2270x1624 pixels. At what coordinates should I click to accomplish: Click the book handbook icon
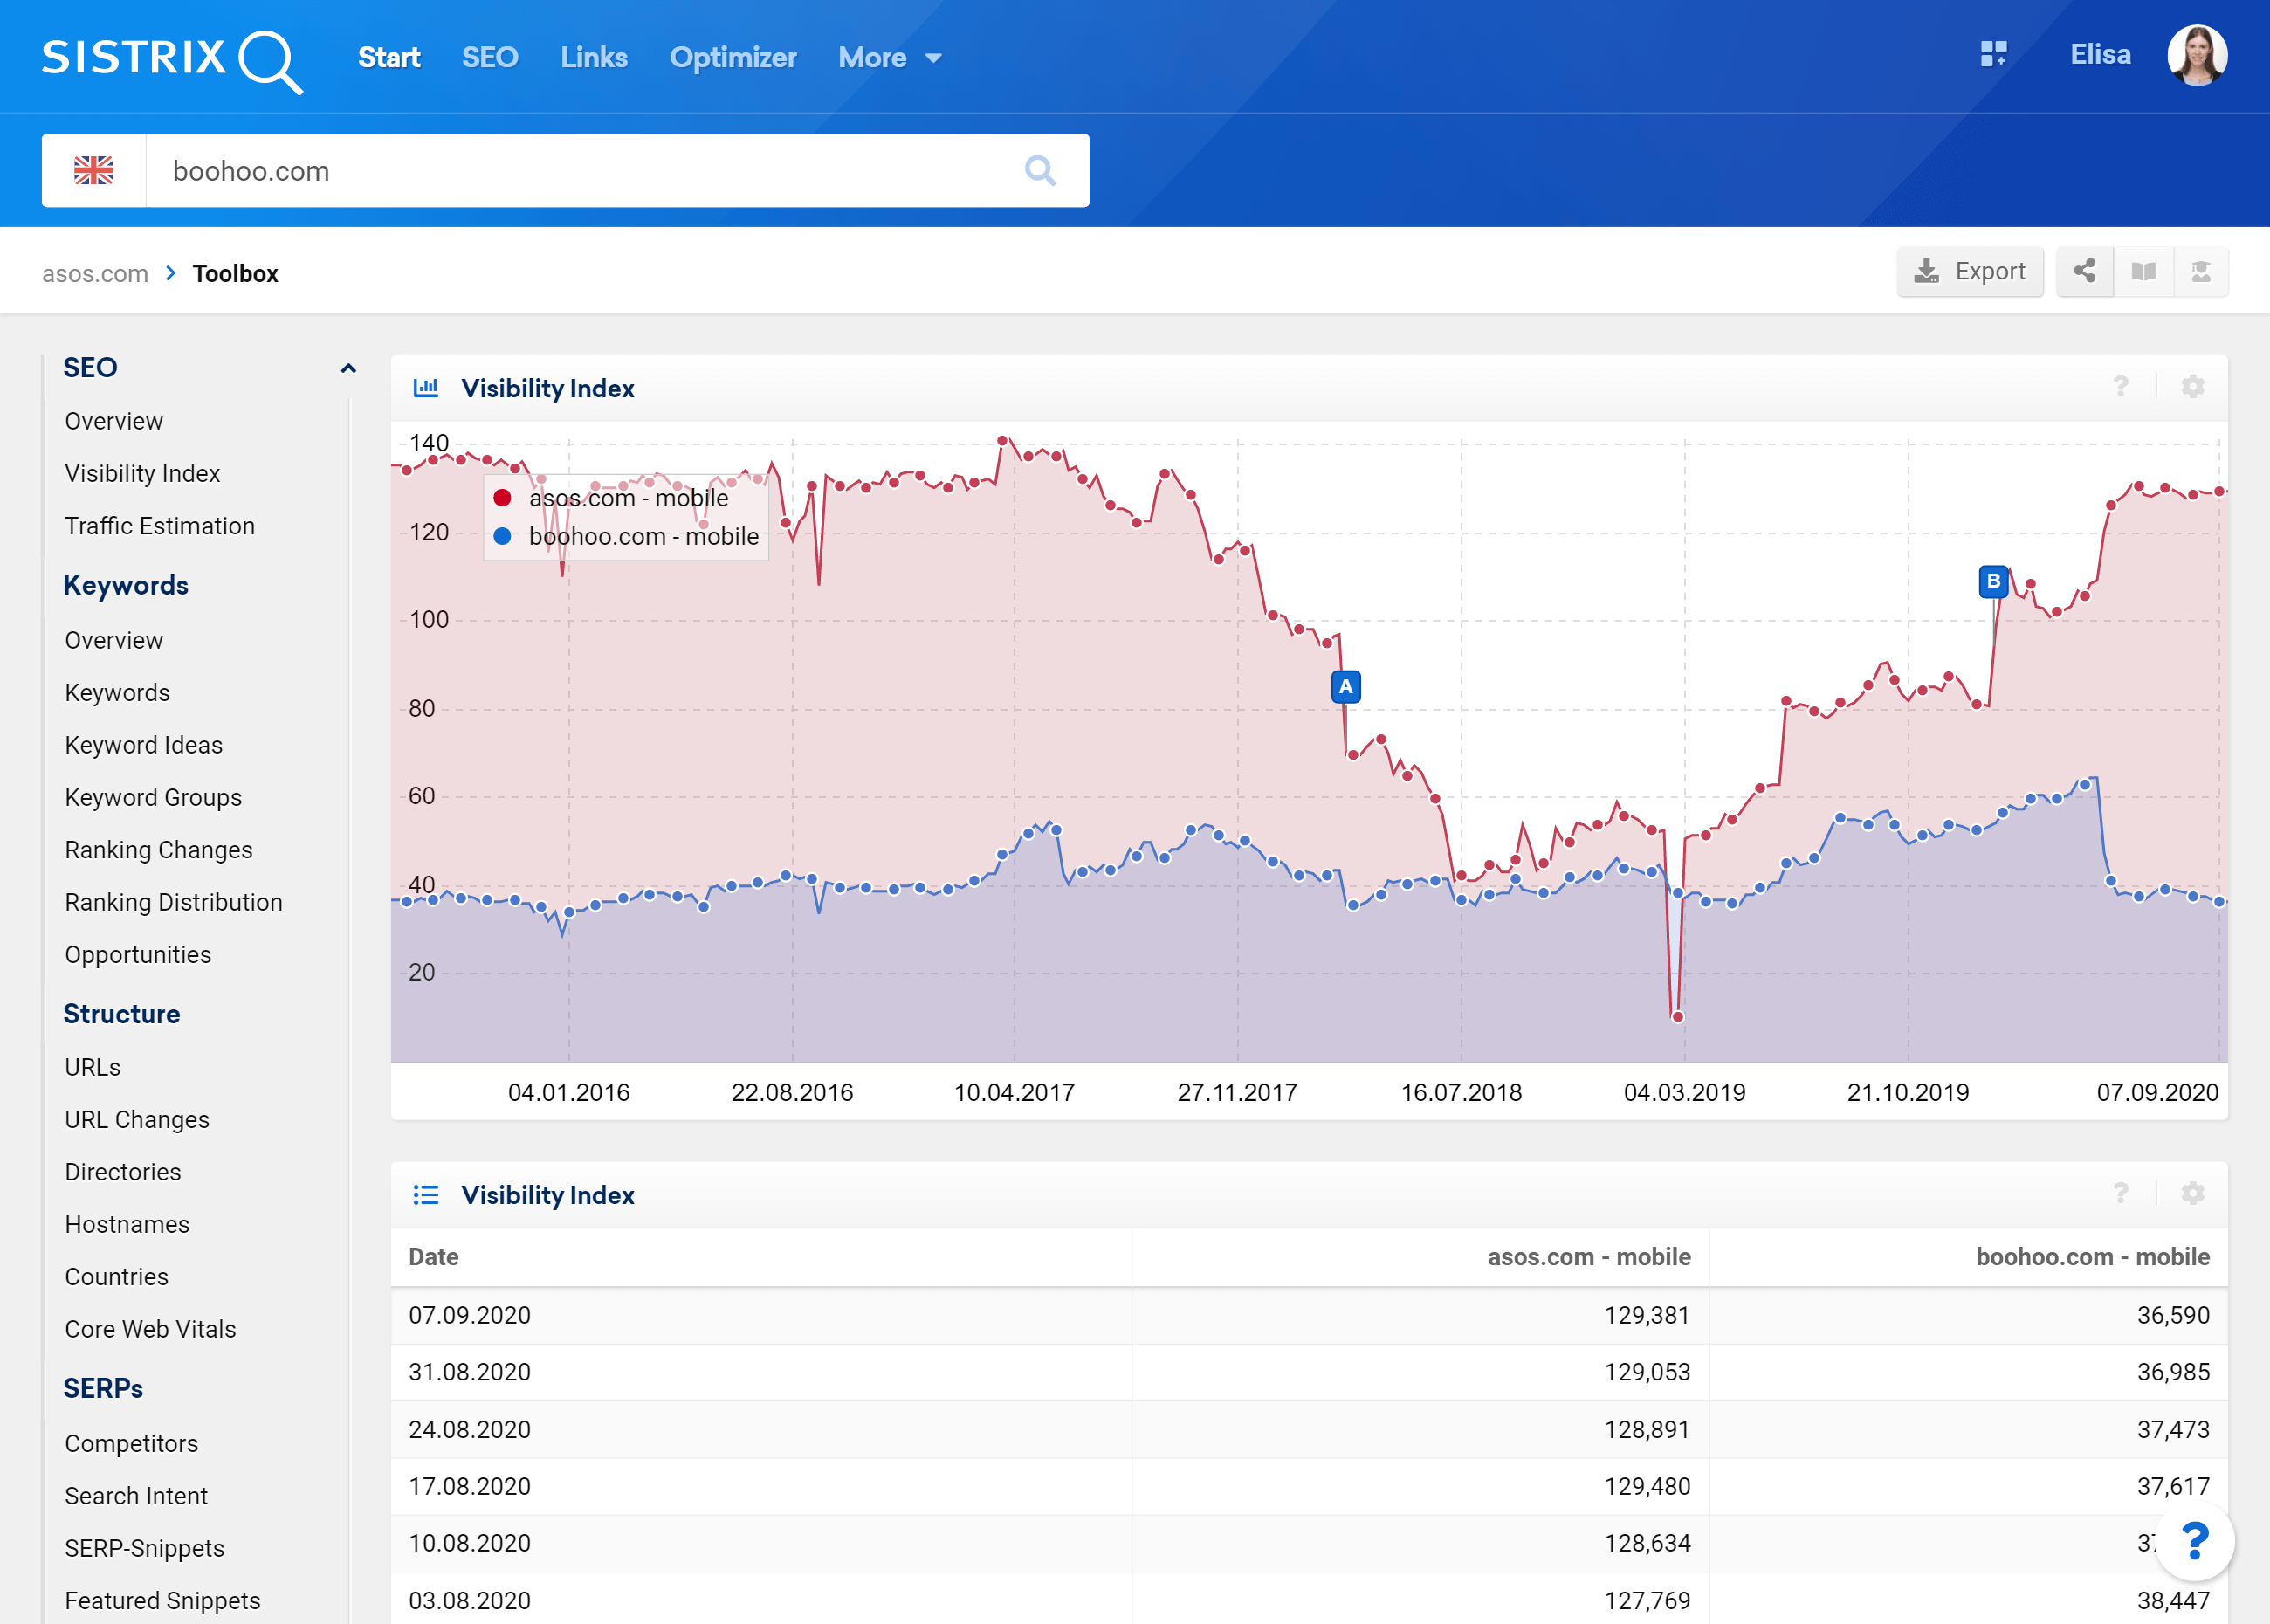2143,272
